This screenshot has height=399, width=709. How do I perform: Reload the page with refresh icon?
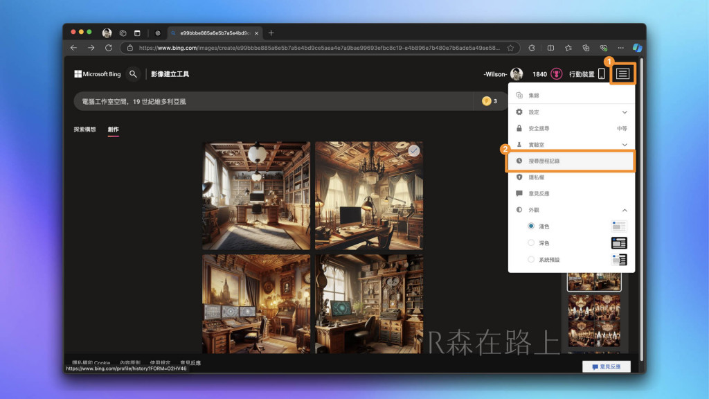[x=109, y=48]
